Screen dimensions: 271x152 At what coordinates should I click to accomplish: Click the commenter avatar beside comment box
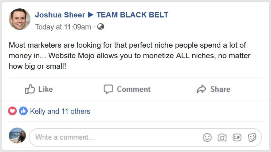pyautogui.click(x=17, y=136)
